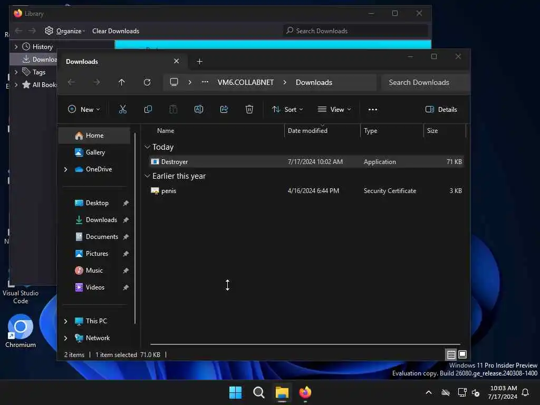Screen dimensions: 540x405
Task: Click the Search Downloads box in Explorer
Action: pyautogui.click(x=426, y=82)
